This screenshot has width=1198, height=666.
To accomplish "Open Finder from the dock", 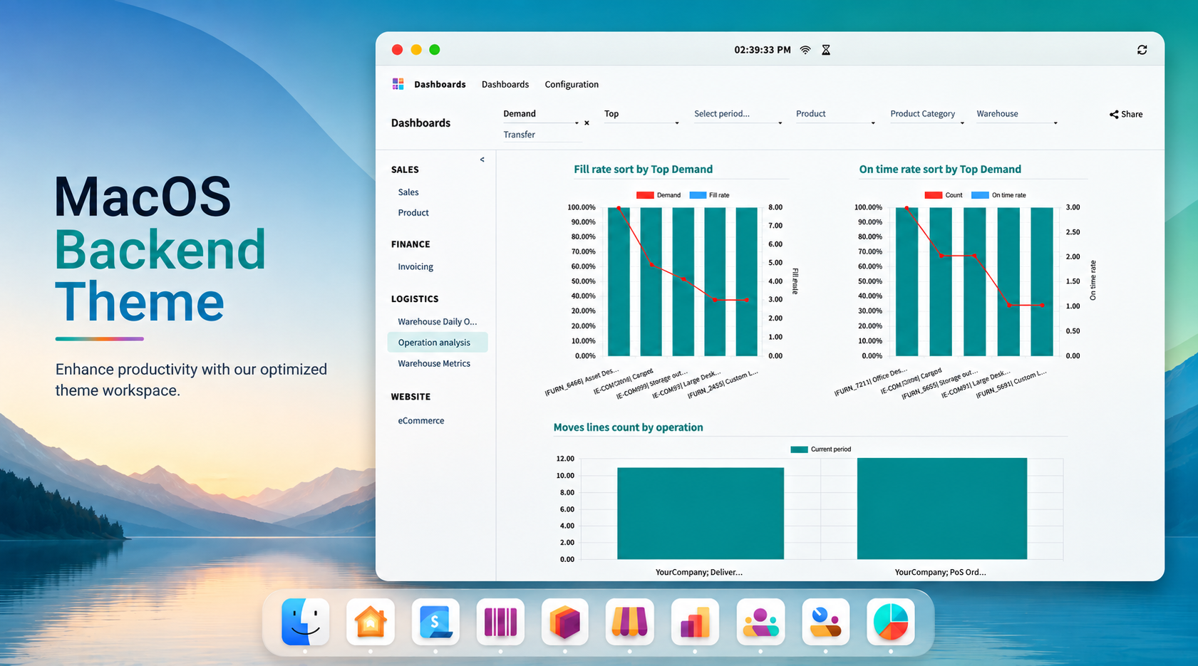I will [x=305, y=622].
